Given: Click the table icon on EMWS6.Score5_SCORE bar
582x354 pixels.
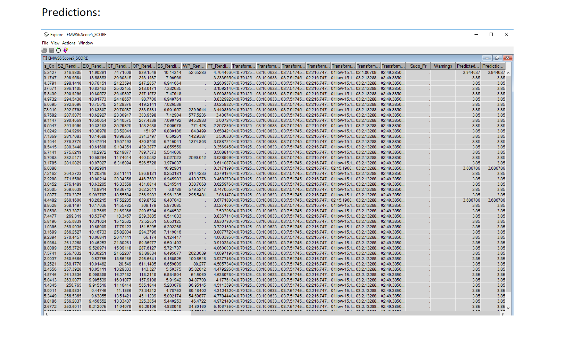Looking at the screenshot, I should tap(45, 58).
